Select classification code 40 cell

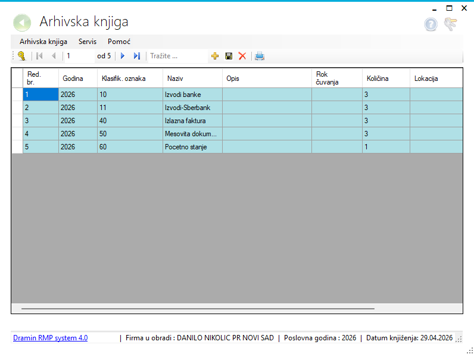point(130,121)
